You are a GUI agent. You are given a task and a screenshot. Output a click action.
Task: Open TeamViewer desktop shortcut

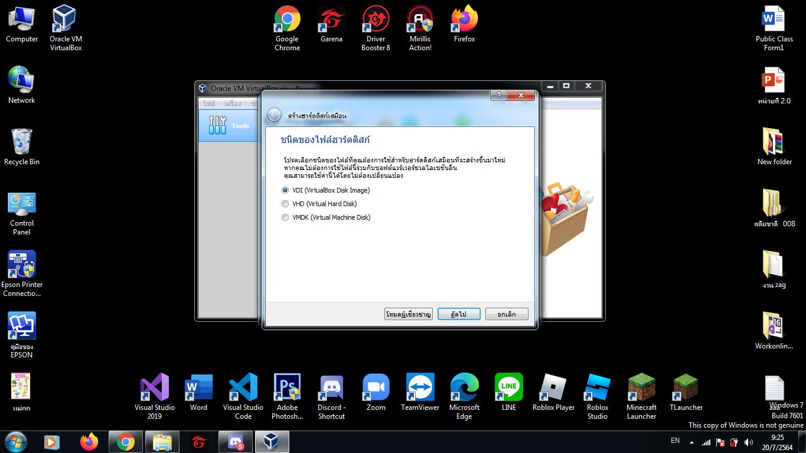(x=420, y=393)
